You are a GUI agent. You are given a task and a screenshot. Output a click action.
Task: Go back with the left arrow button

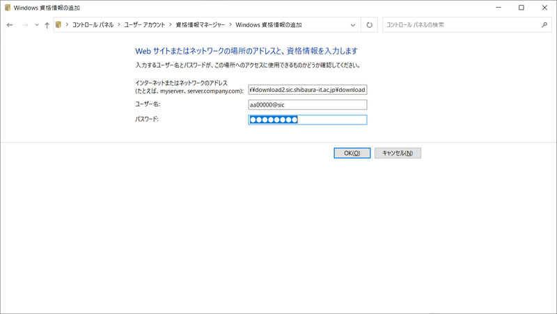(10, 25)
